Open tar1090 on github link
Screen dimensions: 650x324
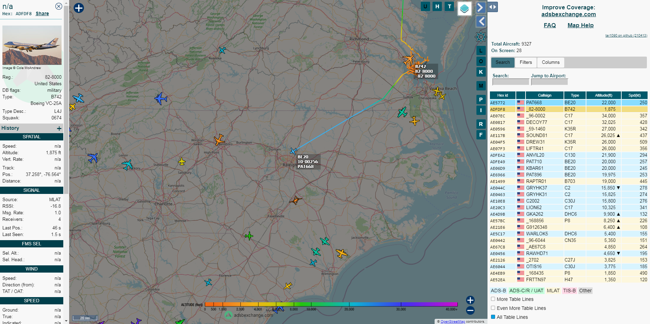(x=626, y=35)
